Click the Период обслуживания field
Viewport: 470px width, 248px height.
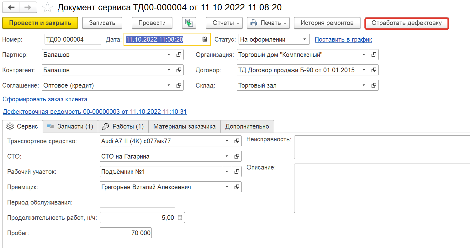point(137,202)
